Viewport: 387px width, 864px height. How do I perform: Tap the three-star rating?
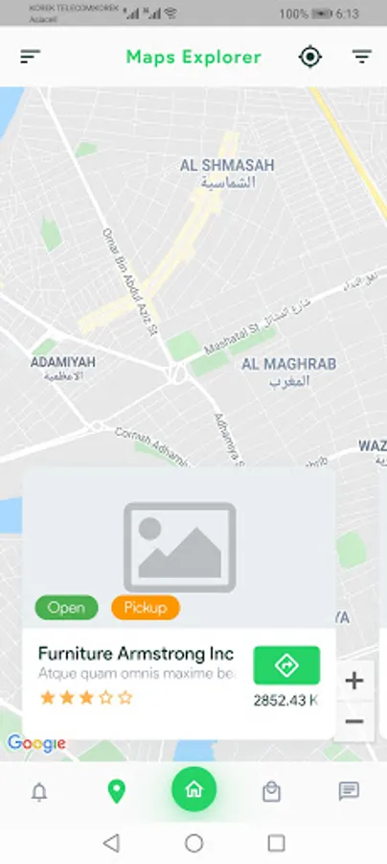[86, 698]
